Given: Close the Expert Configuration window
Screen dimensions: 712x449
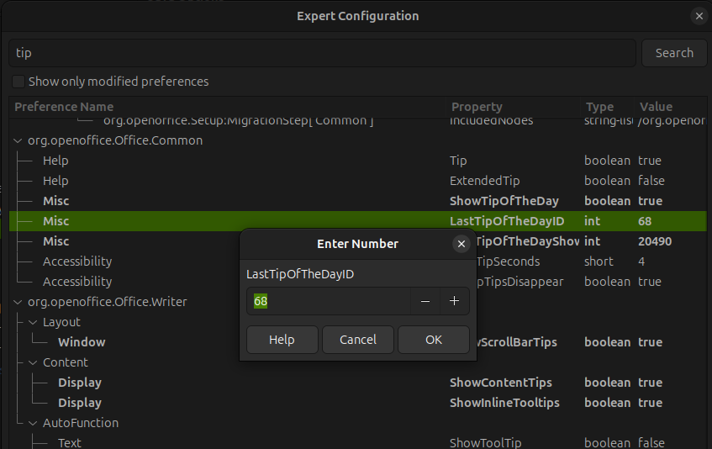Looking at the screenshot, I should pos(699,16).
